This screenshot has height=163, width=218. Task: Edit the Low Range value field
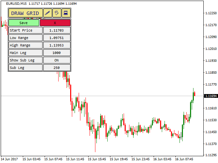click(57, 38)
